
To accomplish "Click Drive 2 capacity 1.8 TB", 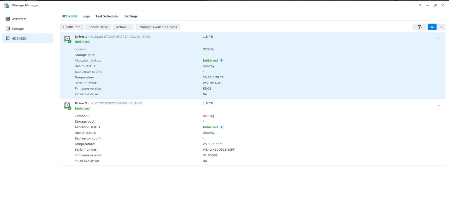I will click(208, 103).
